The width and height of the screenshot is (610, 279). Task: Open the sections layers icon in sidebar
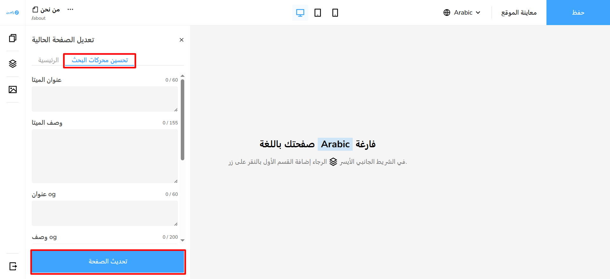coord(13,64)
